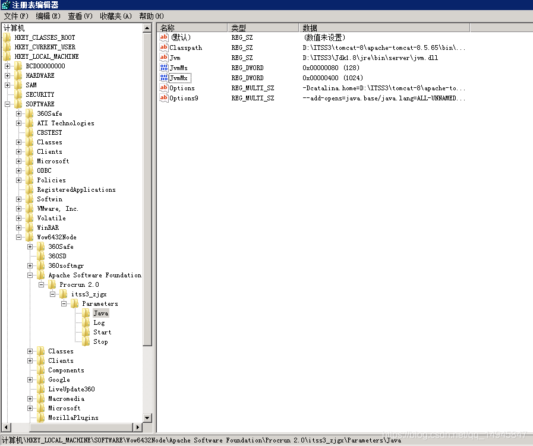The height and width of the screenshot is (446, 533).
Task: Click the itss3_zjgx folder icon
Action: point(64,294)
